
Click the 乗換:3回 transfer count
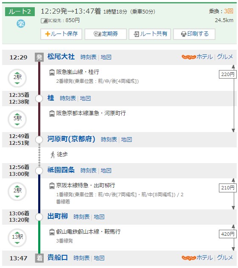click(x=221, y=11)
